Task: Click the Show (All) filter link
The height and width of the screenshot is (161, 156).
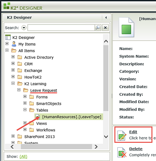Action: tap(23, 156)
